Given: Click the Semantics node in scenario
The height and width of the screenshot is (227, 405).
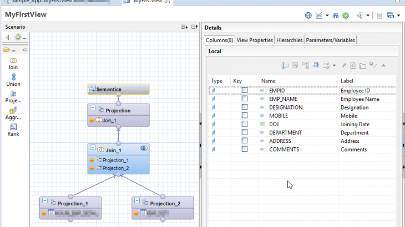Looking at the screenshot, I should pyautogui.click(x=118, y=89).
